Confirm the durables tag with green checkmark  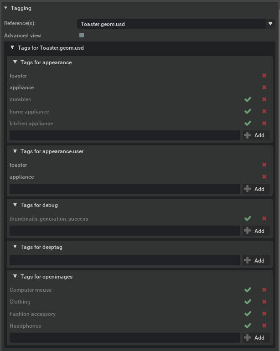(248, 99)
